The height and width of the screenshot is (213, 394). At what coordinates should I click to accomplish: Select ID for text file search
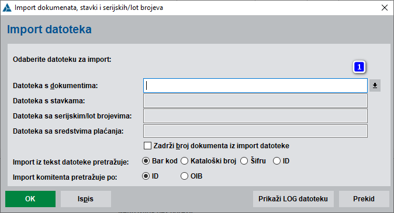[x=277, y=161]
